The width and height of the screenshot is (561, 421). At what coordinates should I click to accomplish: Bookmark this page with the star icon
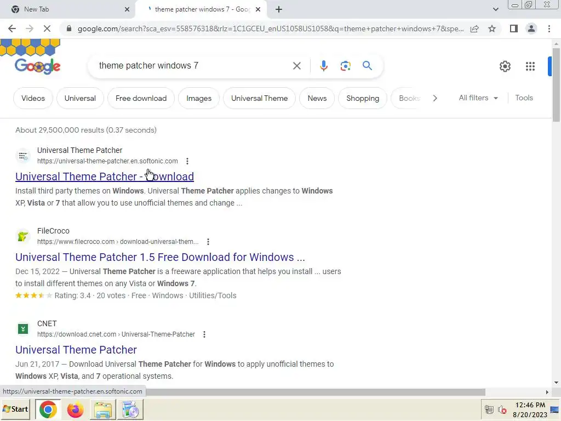492,29
